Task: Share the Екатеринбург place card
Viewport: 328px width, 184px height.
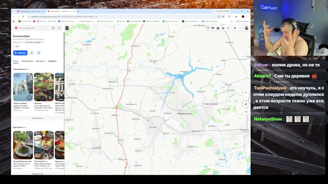Action: pyautogui.click(x=39, y=53)
